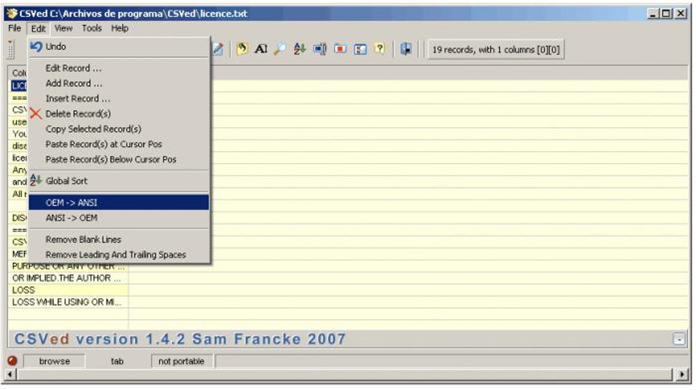The height and width of the screenshot is (390, 696).
Task: Click the red X next to Delete Record(s)
Action: (x=36, y=113)
